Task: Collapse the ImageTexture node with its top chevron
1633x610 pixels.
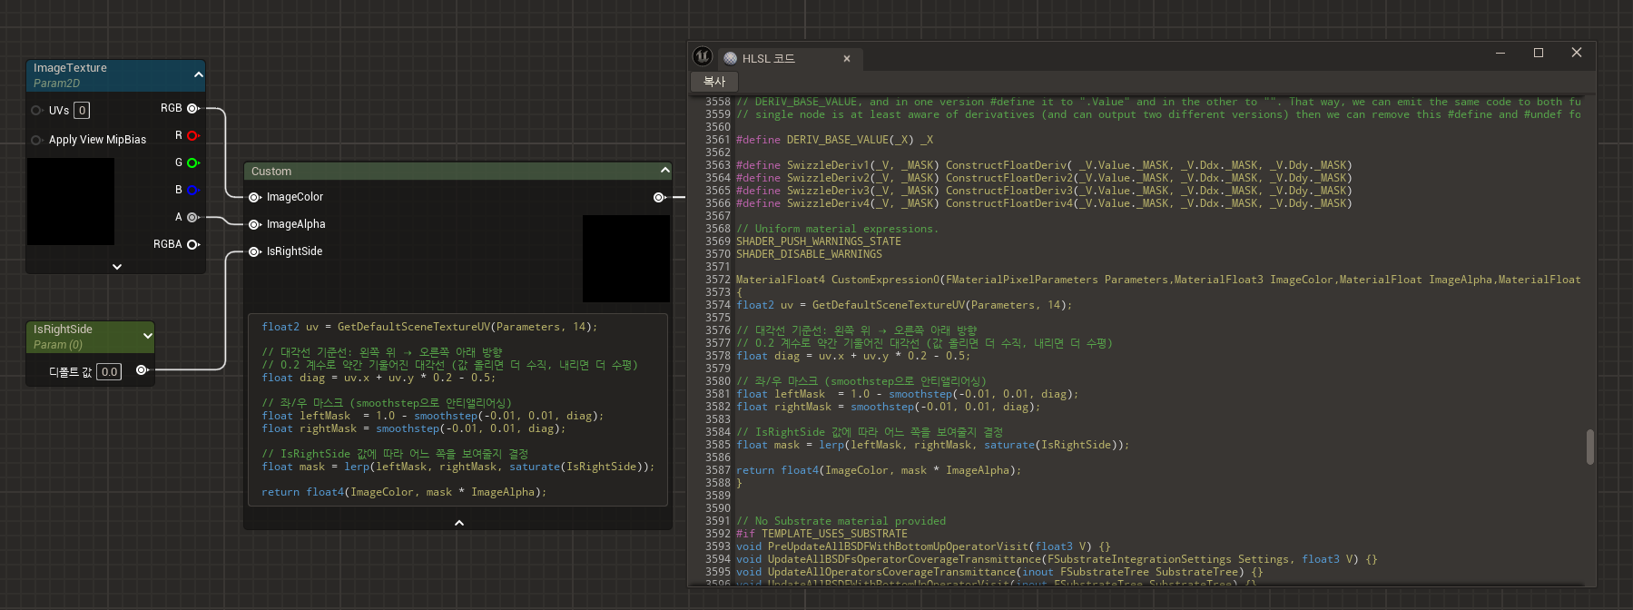Action: pyautogui.click(x=198, y=74)
